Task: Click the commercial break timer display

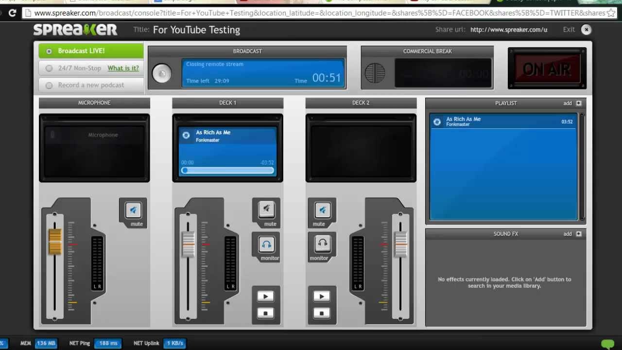Action: [x=444, y=73]
